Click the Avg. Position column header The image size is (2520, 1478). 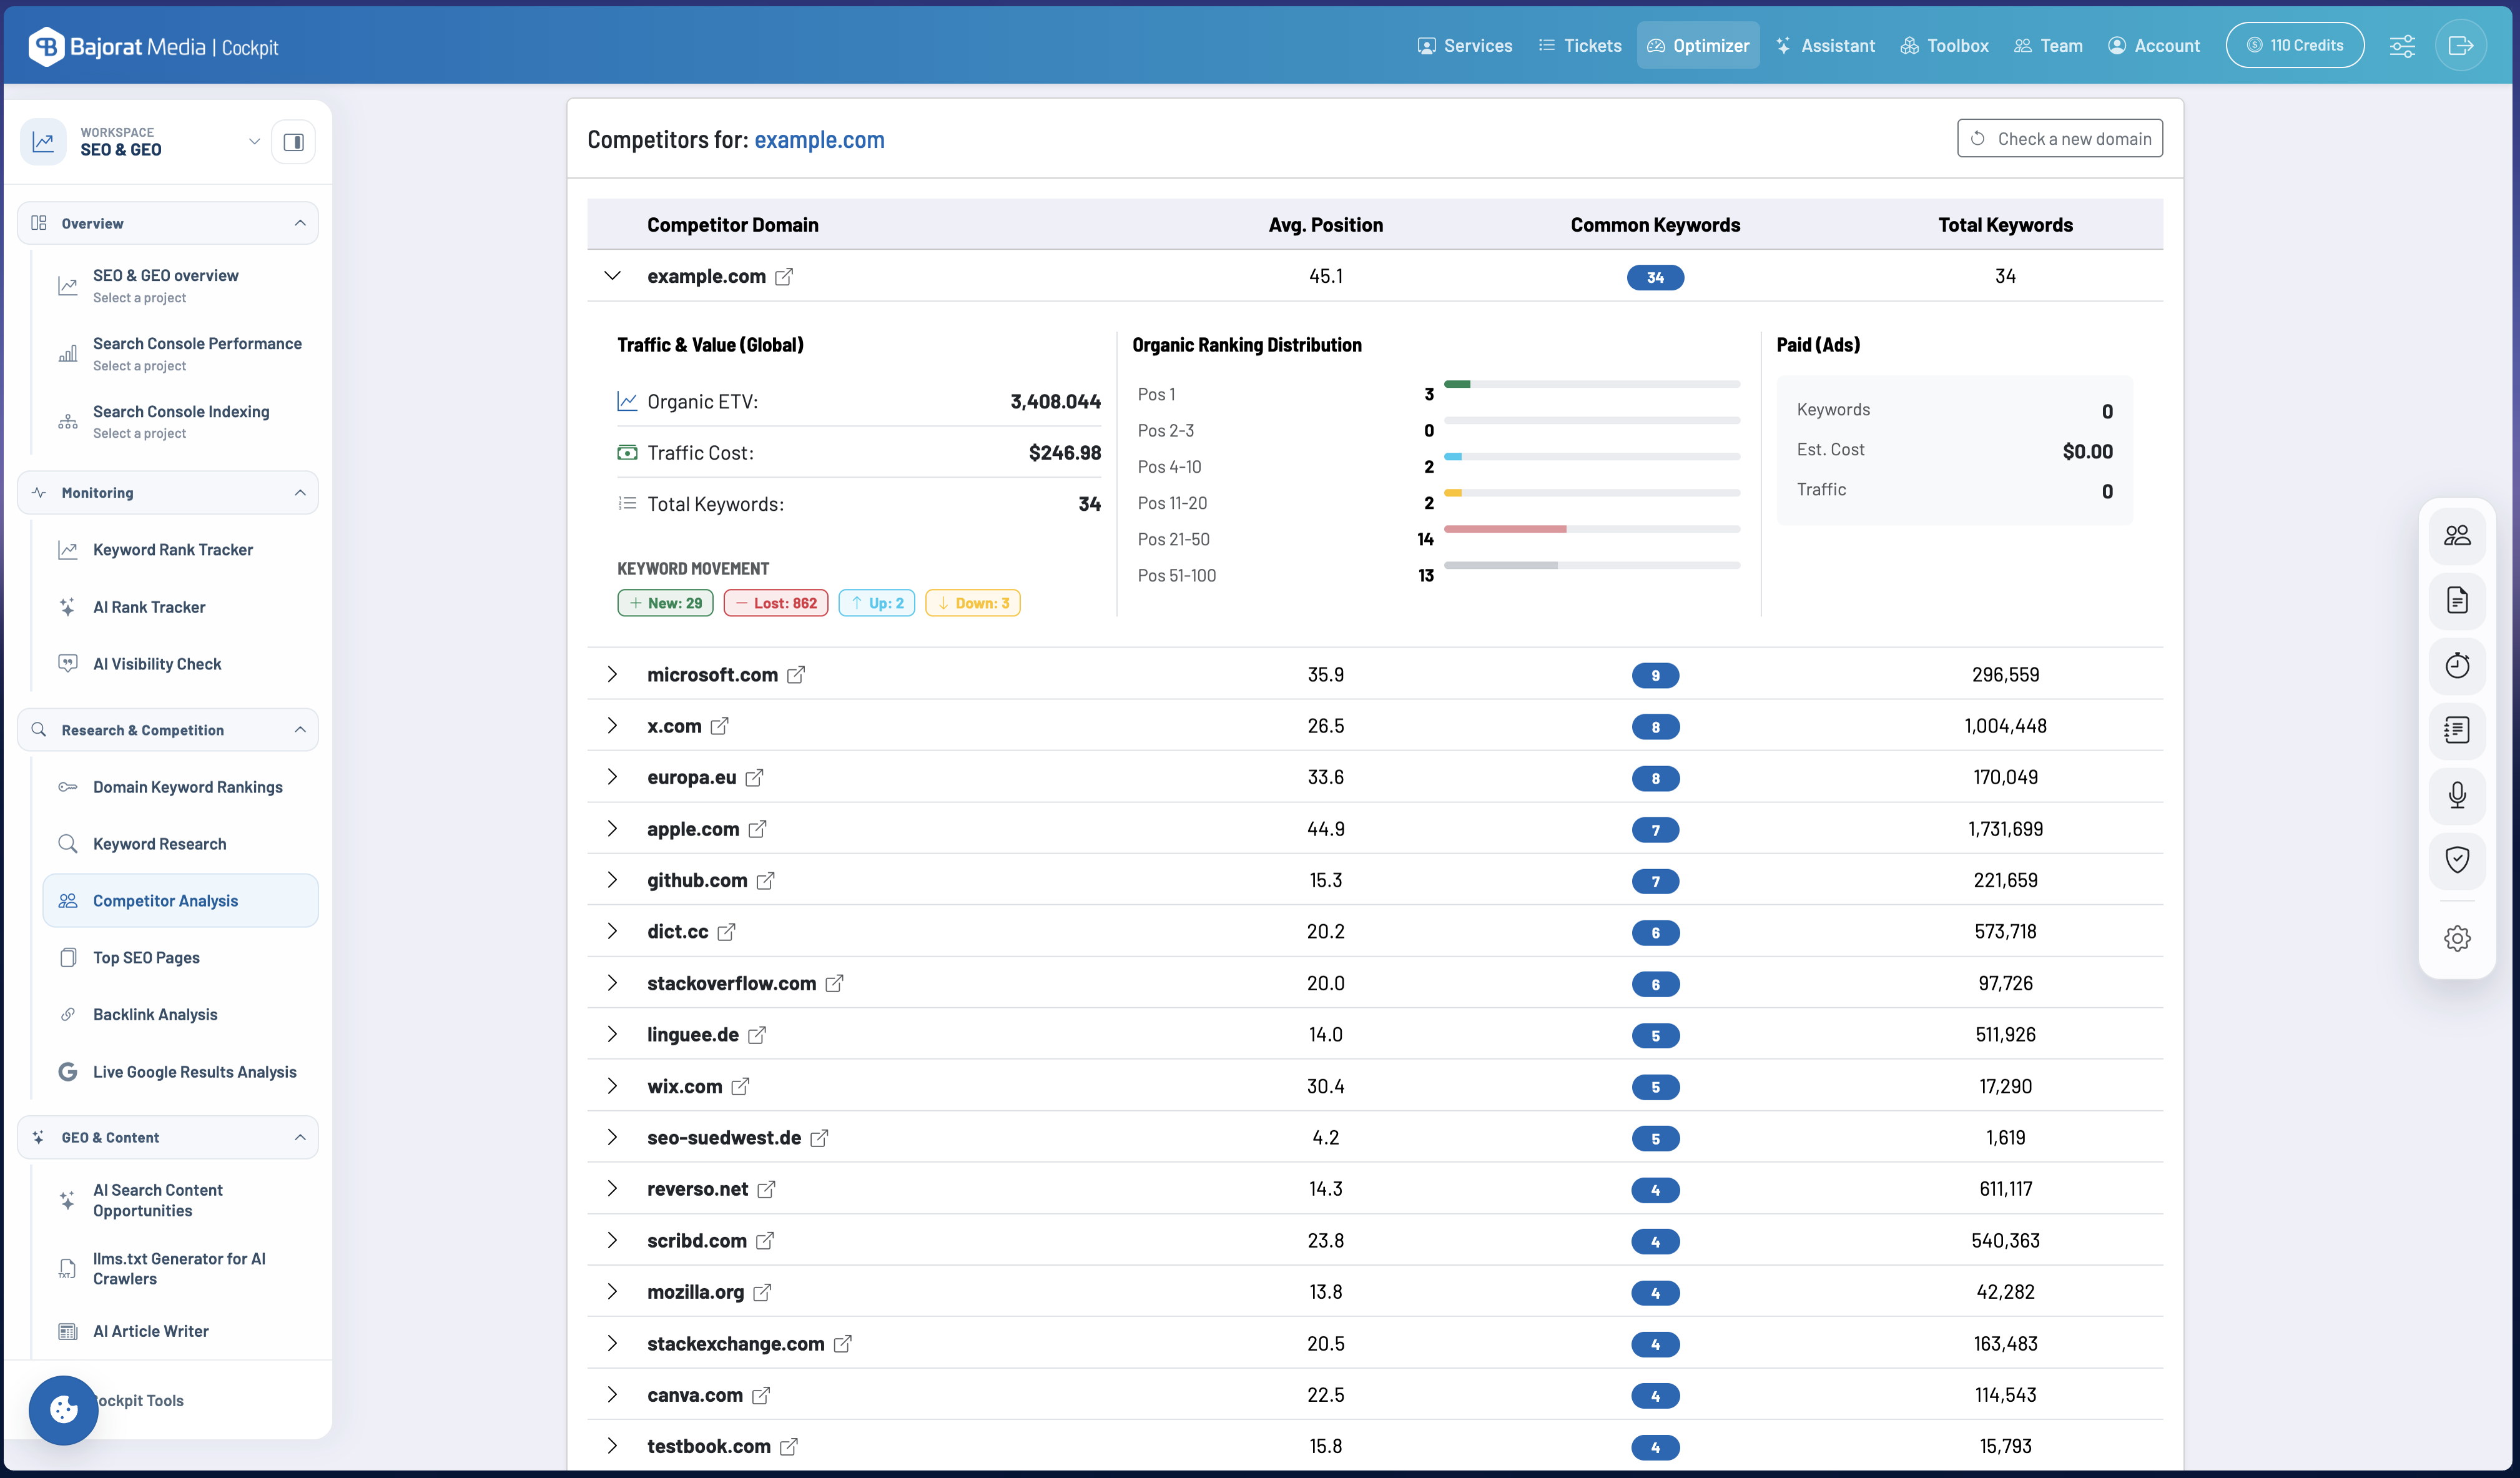(x=1326, y=225)
